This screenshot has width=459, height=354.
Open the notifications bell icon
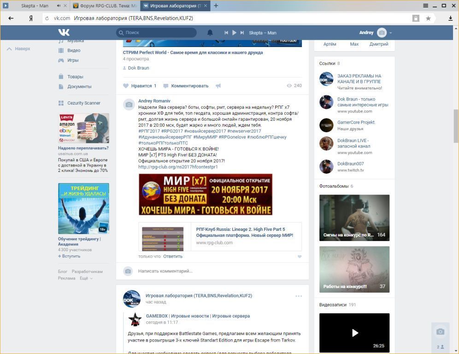coord(210,33)
